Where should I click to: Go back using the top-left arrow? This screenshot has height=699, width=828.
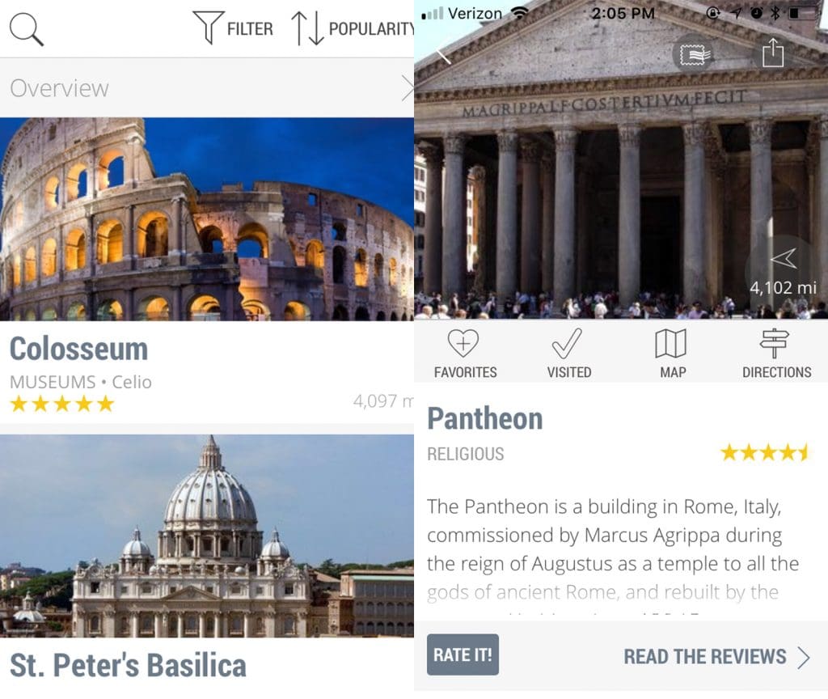coord(444,55)
